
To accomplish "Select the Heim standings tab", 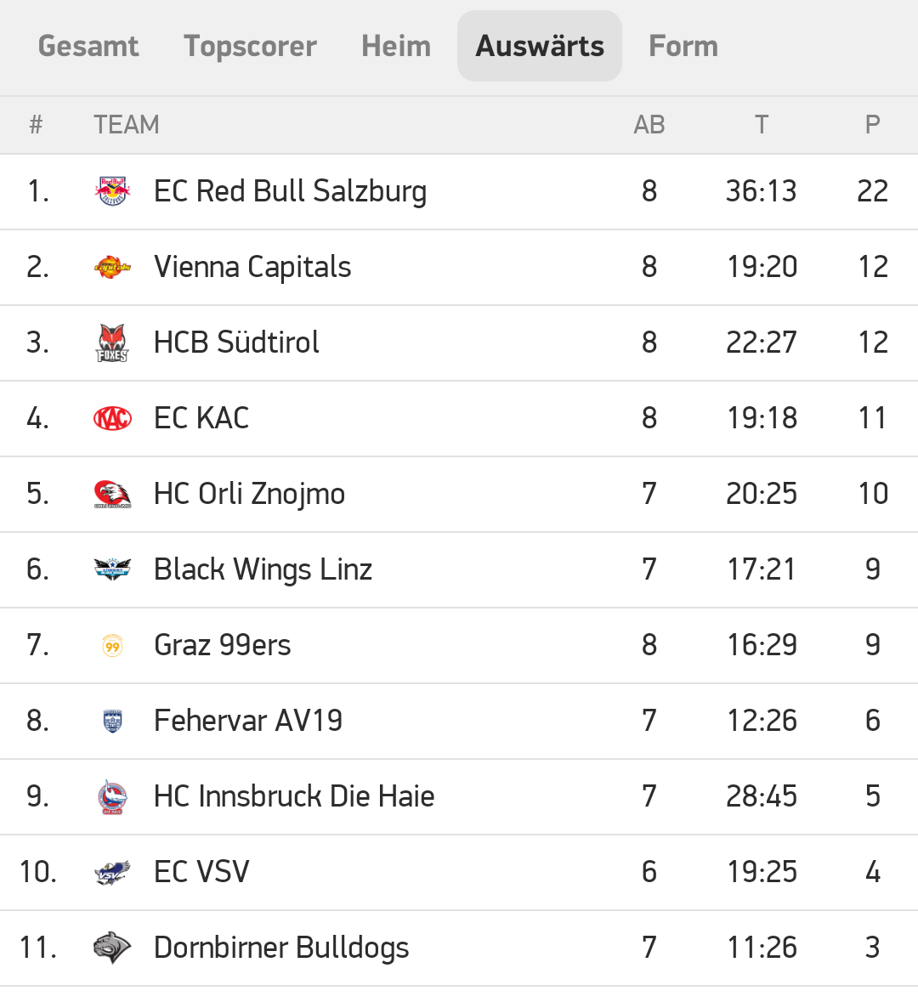I will [x=396, y=46].
